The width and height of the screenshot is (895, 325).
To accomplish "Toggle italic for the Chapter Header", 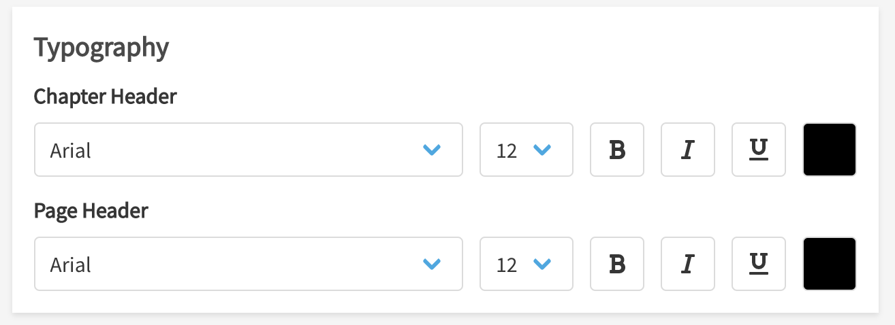I will point(688,150).
